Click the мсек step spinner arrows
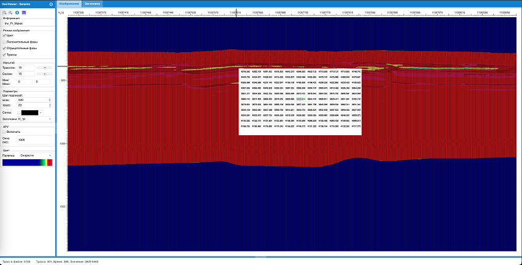The width and height of the screenshot is (522, 265). pos(49,99)
